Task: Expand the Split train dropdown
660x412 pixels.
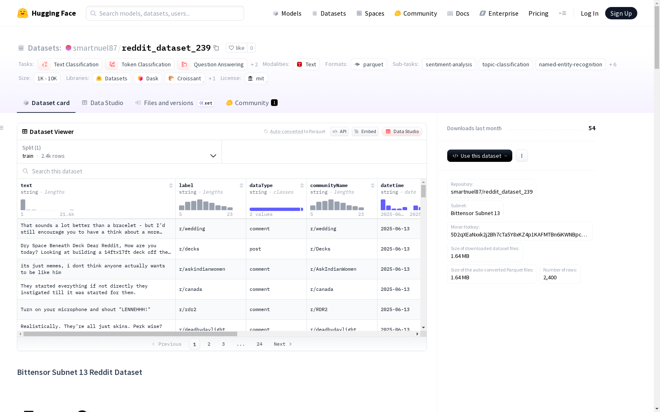Action: 119,152
